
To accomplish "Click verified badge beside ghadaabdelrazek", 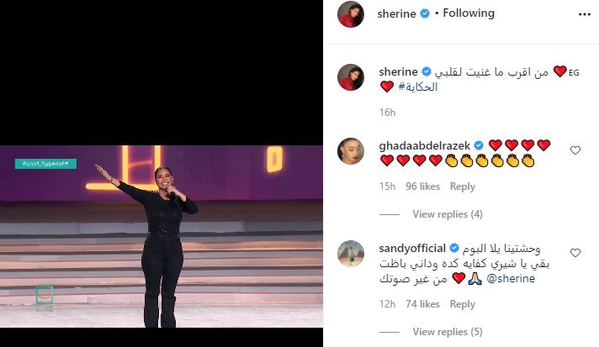I will (x=479, y=145).
